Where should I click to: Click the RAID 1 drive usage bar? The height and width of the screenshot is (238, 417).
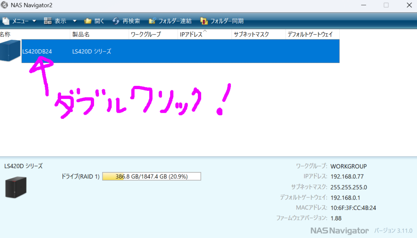(151, 177)
